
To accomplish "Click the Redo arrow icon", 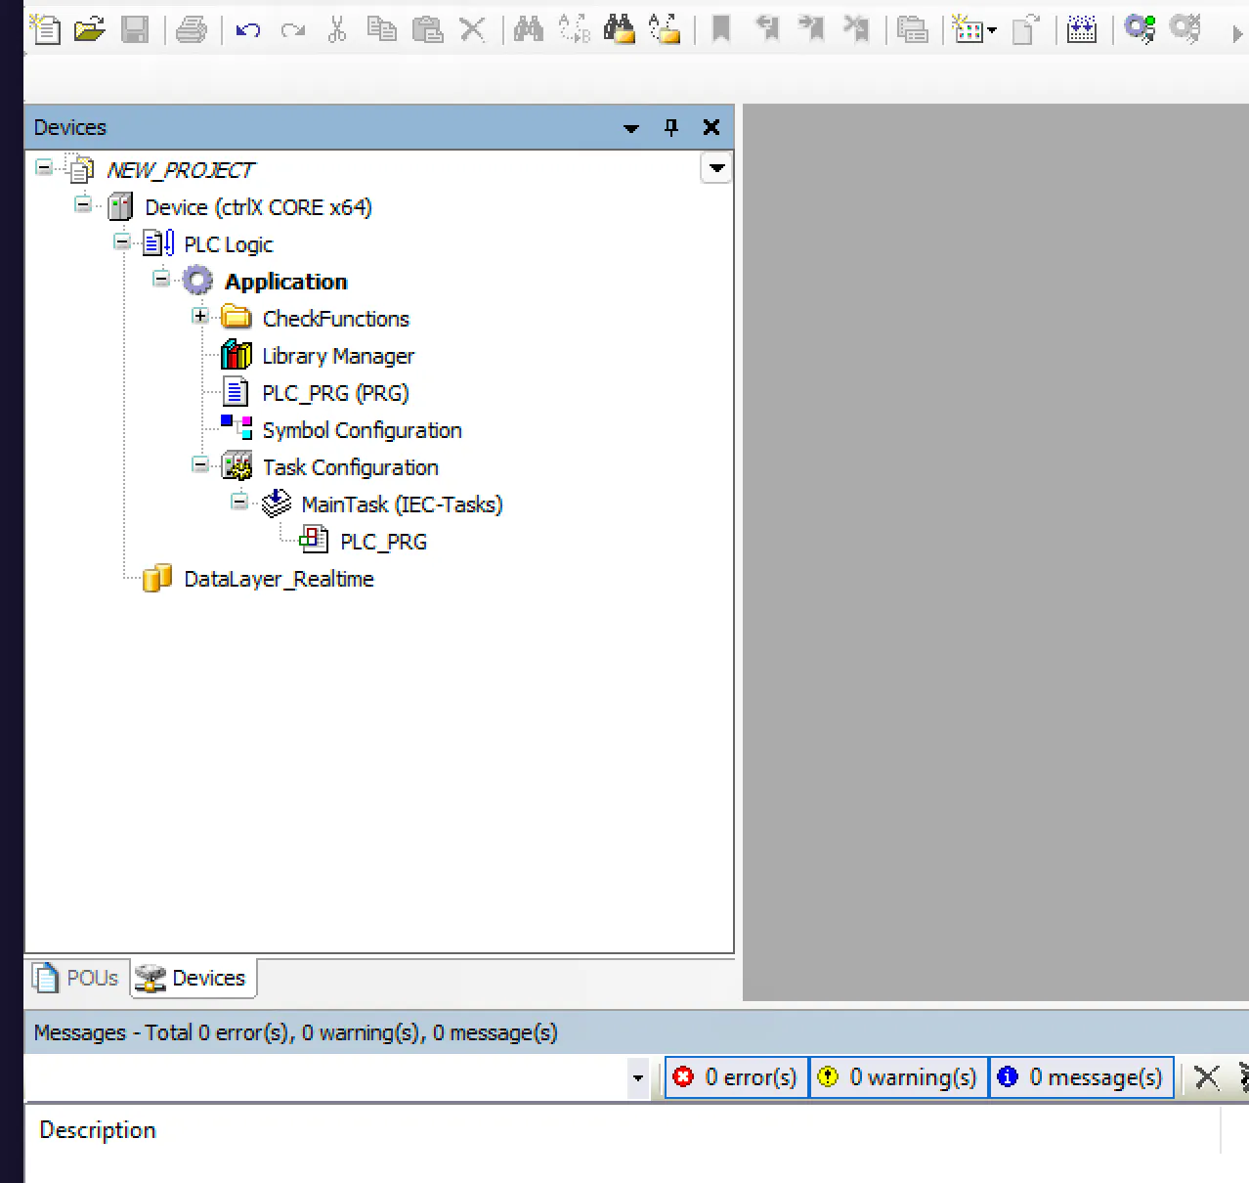I will 292,30.
